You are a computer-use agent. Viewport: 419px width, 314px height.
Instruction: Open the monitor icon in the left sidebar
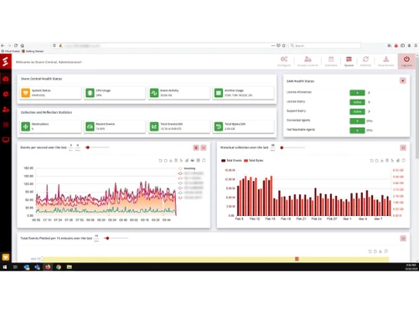[x=6, y=140]
